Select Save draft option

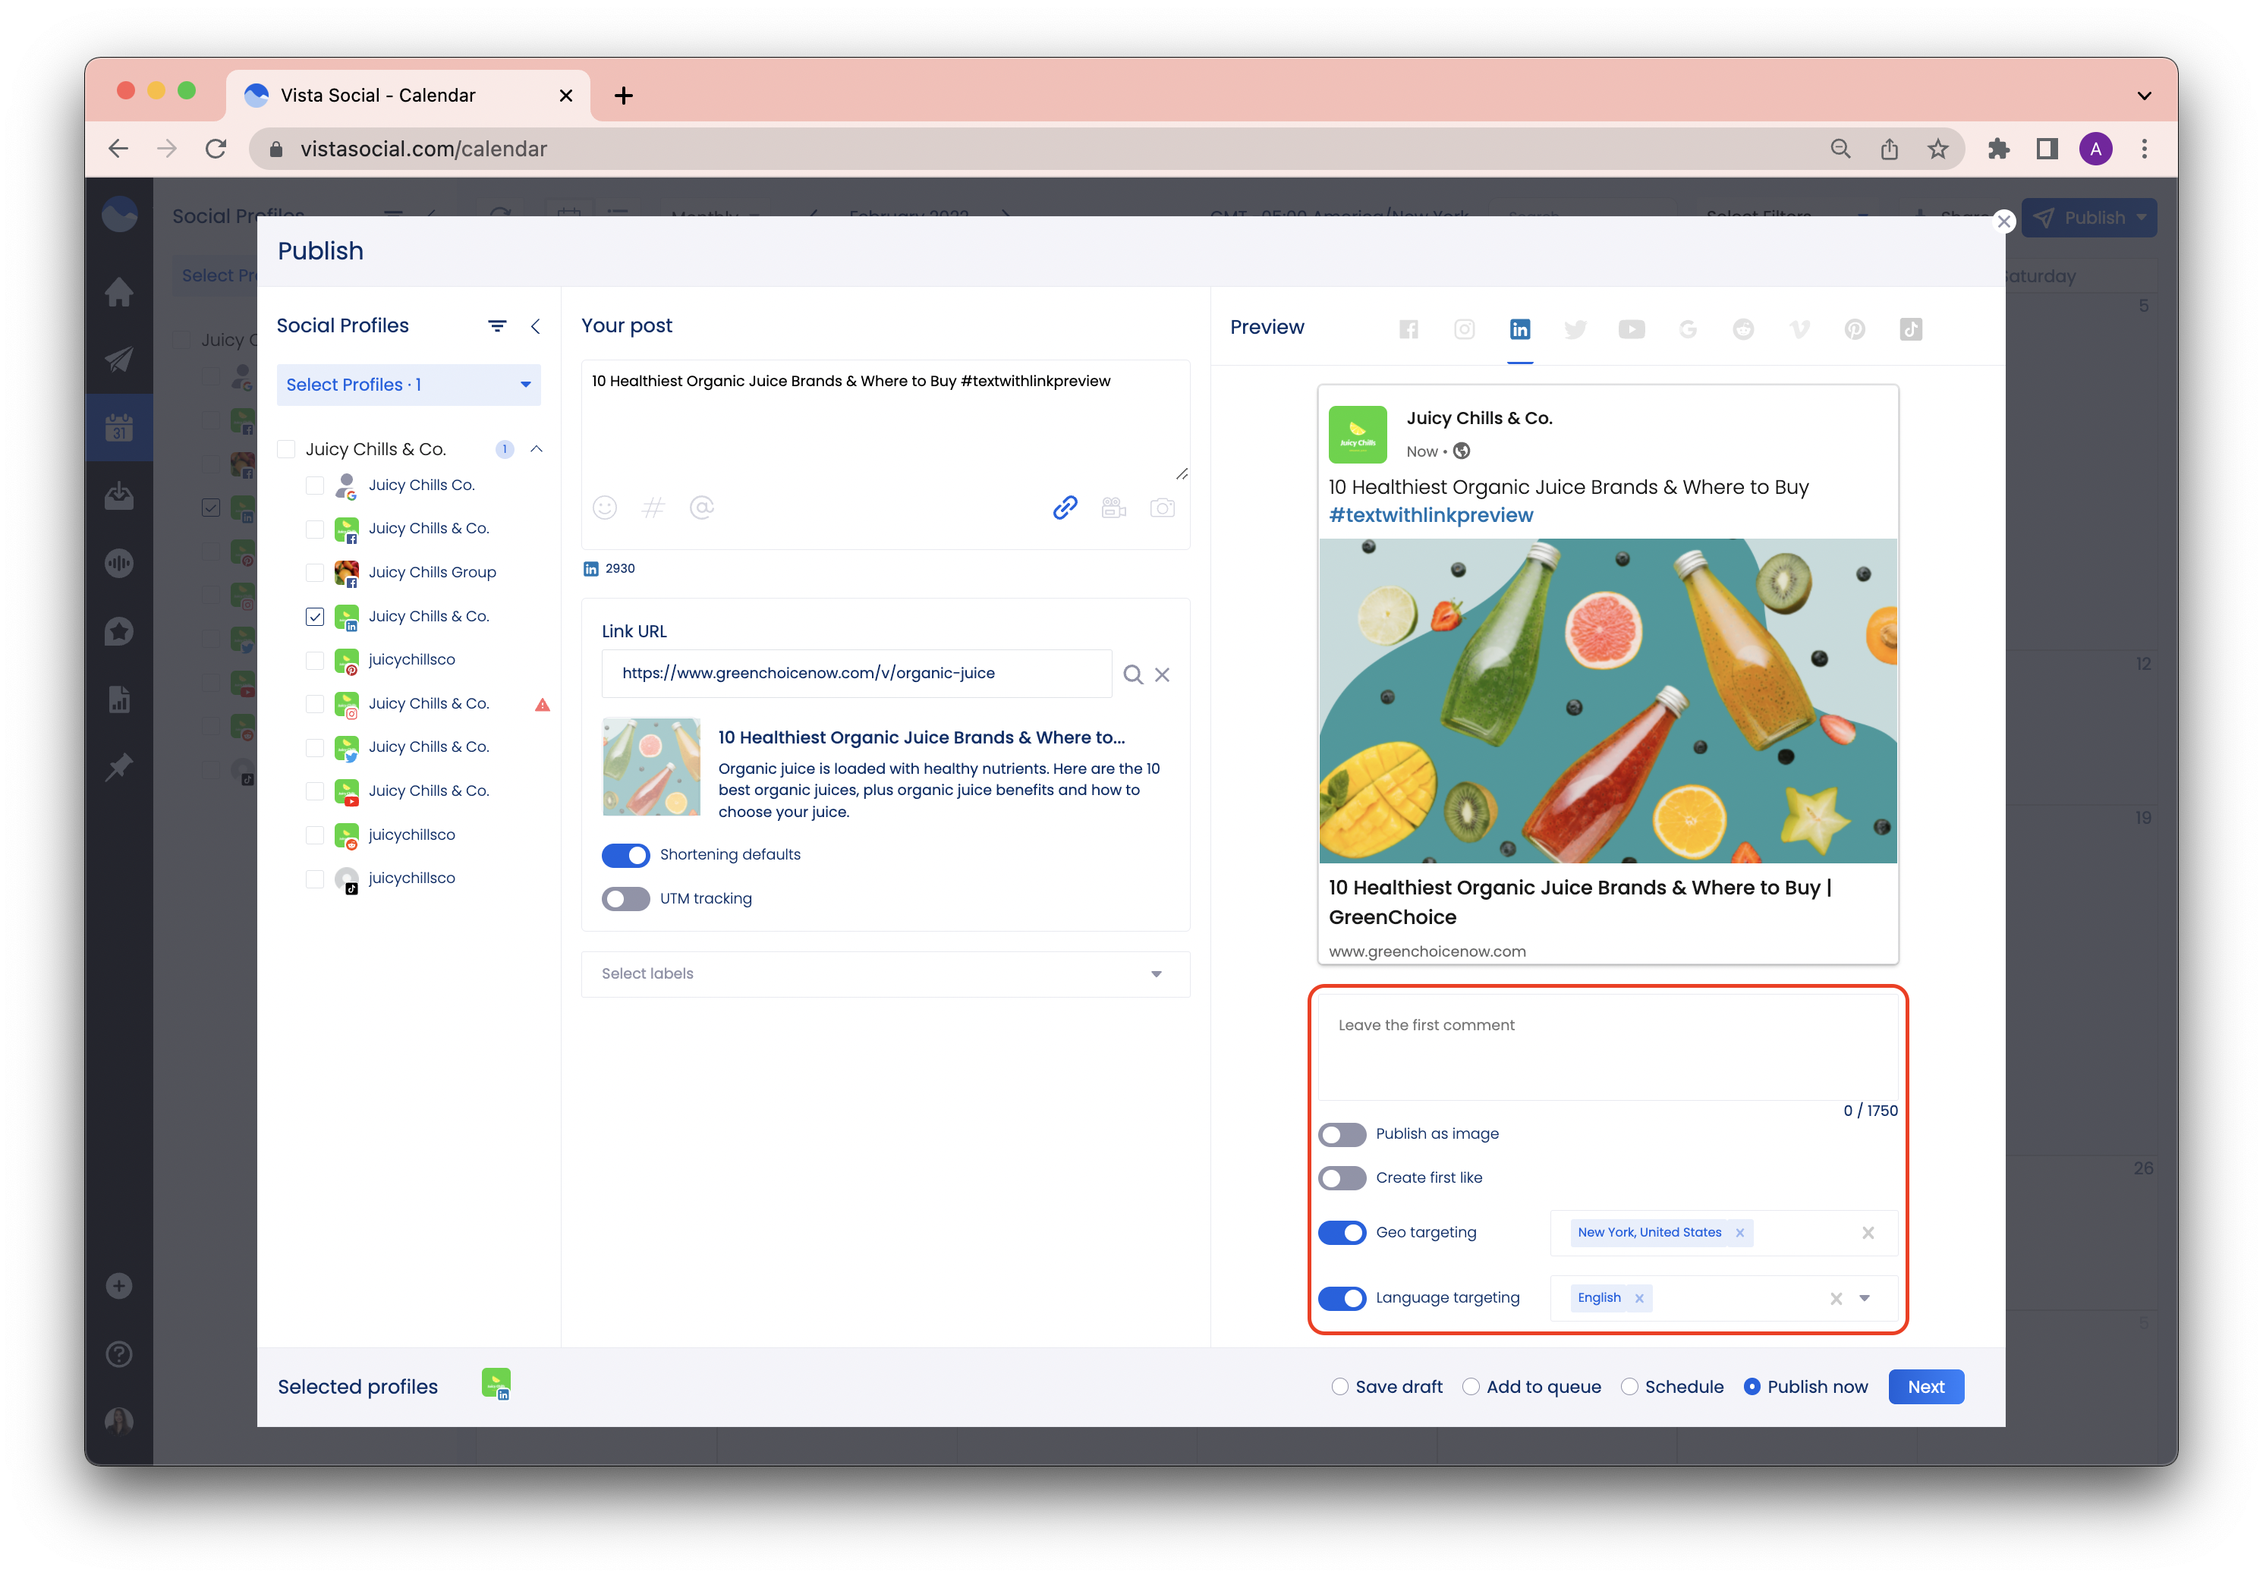pos(1339,1387)
